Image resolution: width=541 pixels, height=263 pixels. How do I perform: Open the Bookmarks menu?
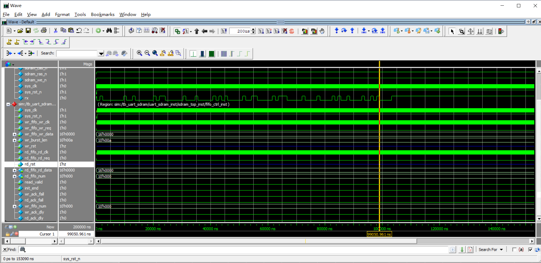point(102,14)
